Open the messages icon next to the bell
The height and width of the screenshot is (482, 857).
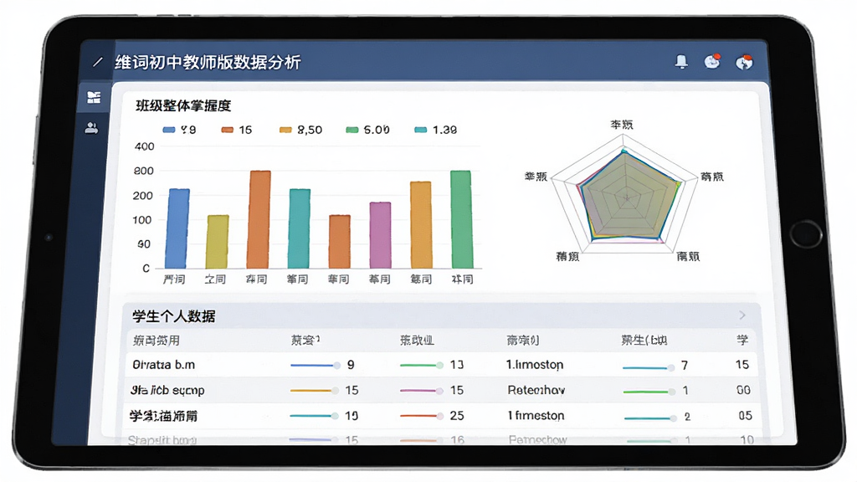[712, 61]
